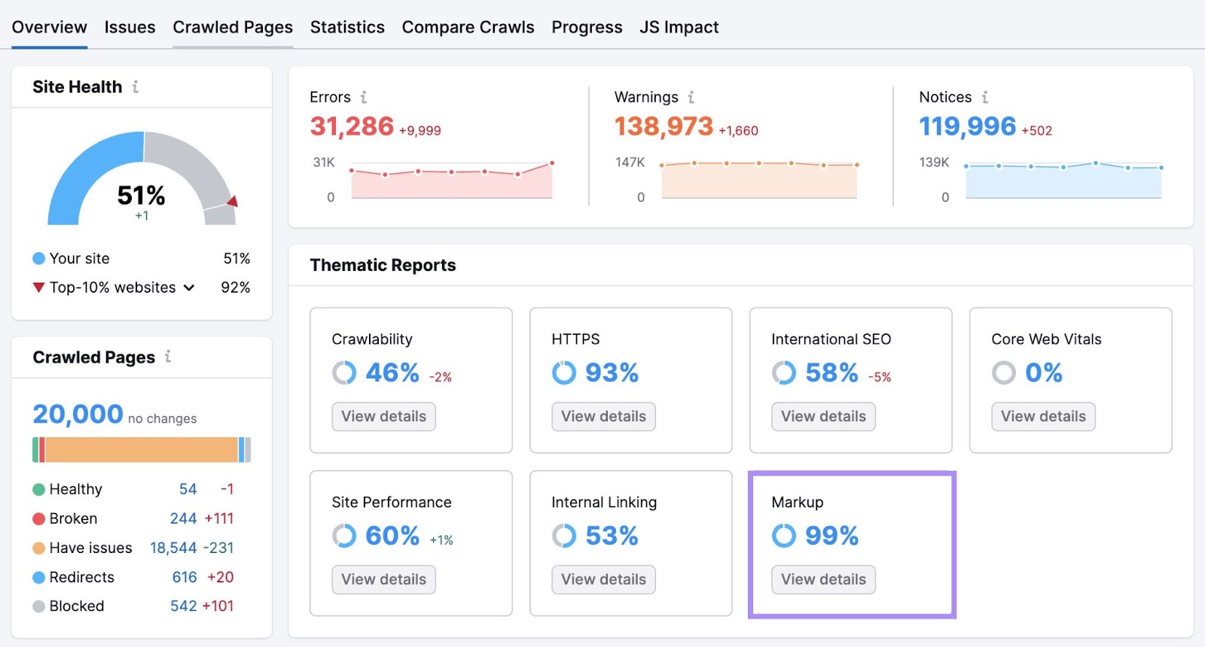Open the Broken pages count 244
This screenshot has height=647, width=1205.
pos(183,518)
